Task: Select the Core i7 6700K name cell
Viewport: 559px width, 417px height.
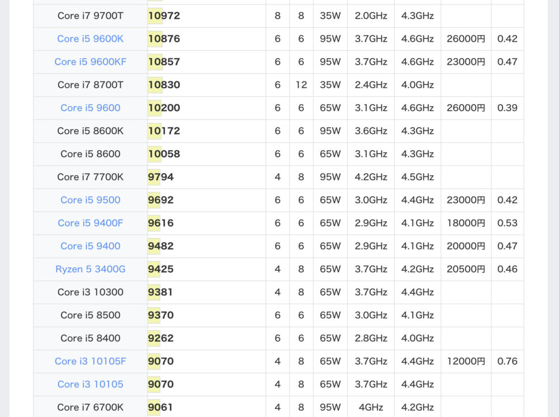Action: [x=90, y=407]
